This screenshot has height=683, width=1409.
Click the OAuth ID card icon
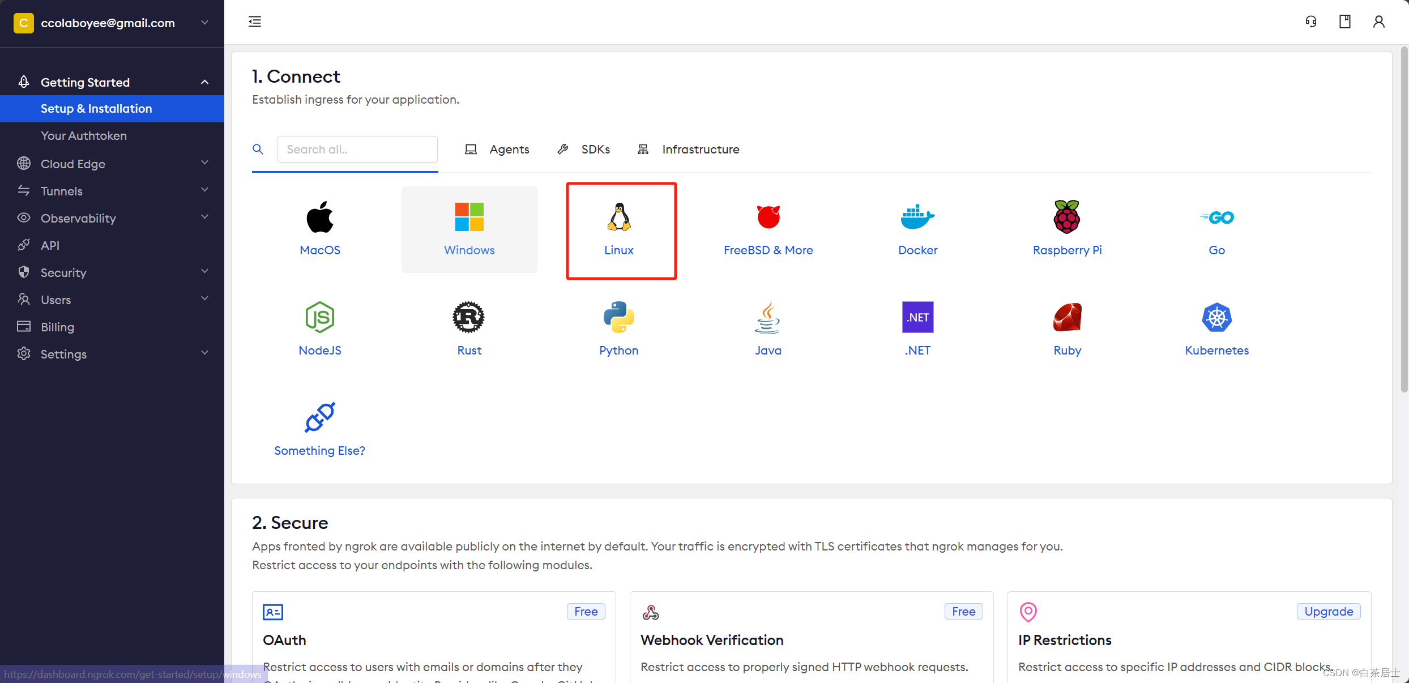click(273, 612)
